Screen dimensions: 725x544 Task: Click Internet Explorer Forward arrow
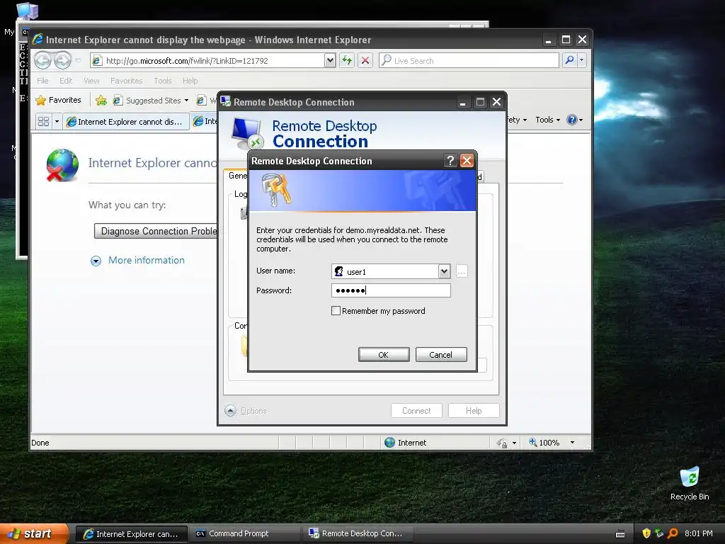63,60
